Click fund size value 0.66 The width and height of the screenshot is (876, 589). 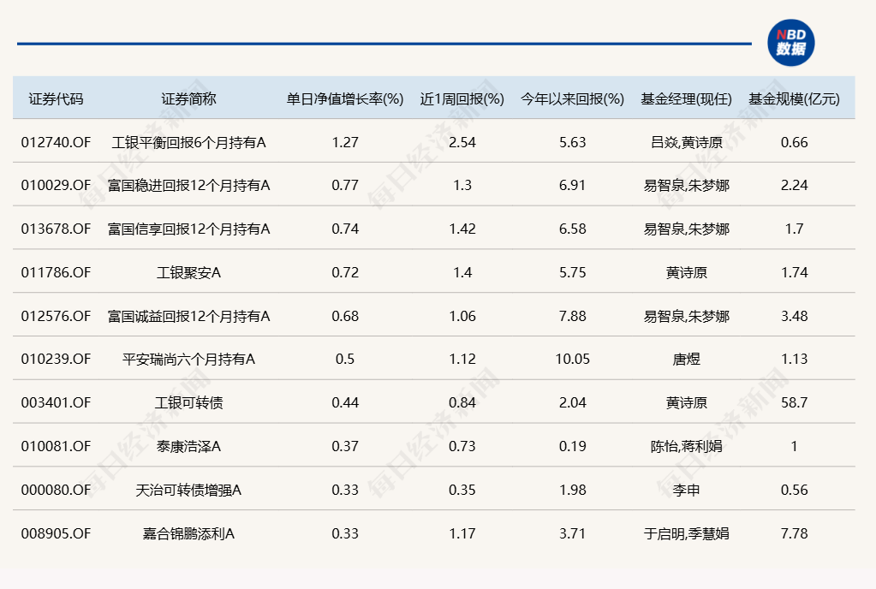pyautogui.click(x=794, y=142)
